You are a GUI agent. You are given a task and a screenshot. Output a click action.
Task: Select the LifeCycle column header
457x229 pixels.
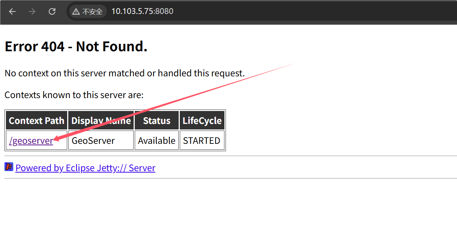tap(202, 121)
